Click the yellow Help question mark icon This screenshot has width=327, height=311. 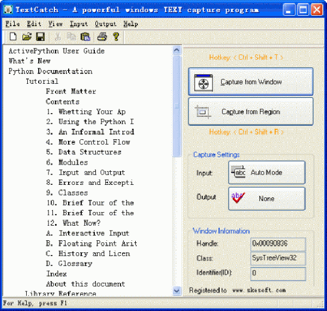116,36
